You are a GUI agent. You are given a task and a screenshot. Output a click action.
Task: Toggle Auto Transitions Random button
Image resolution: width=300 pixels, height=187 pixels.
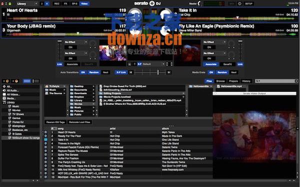coord(94,72)
